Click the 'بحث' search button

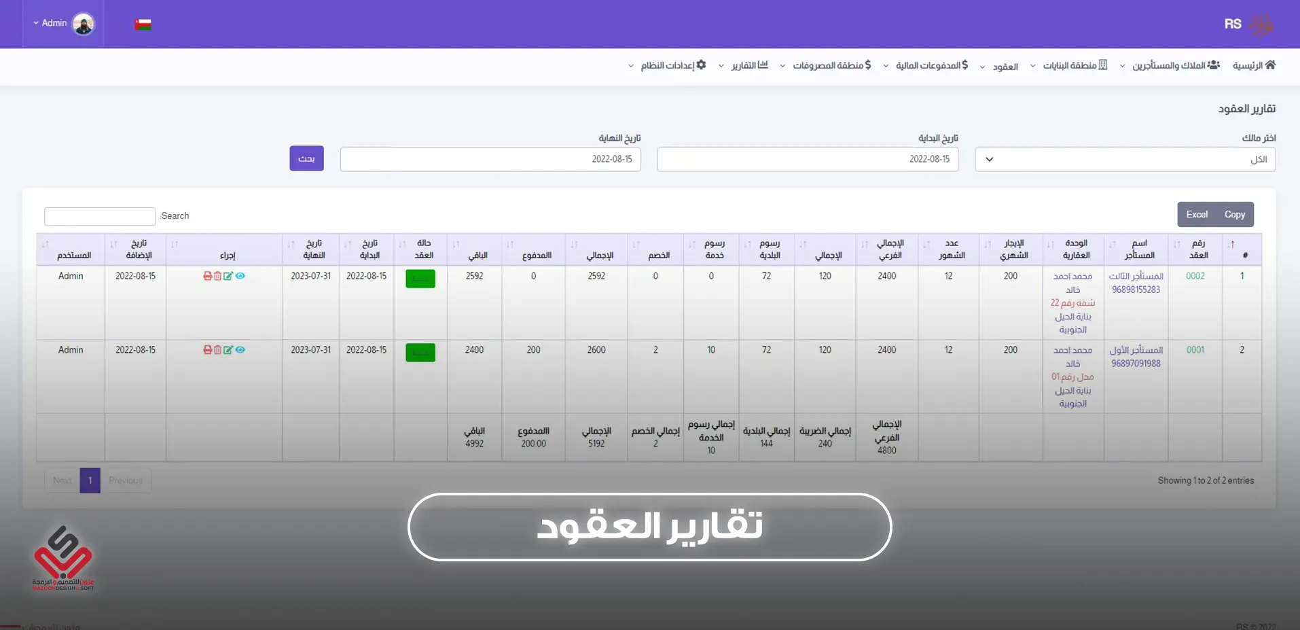click(x=306, y=158)
